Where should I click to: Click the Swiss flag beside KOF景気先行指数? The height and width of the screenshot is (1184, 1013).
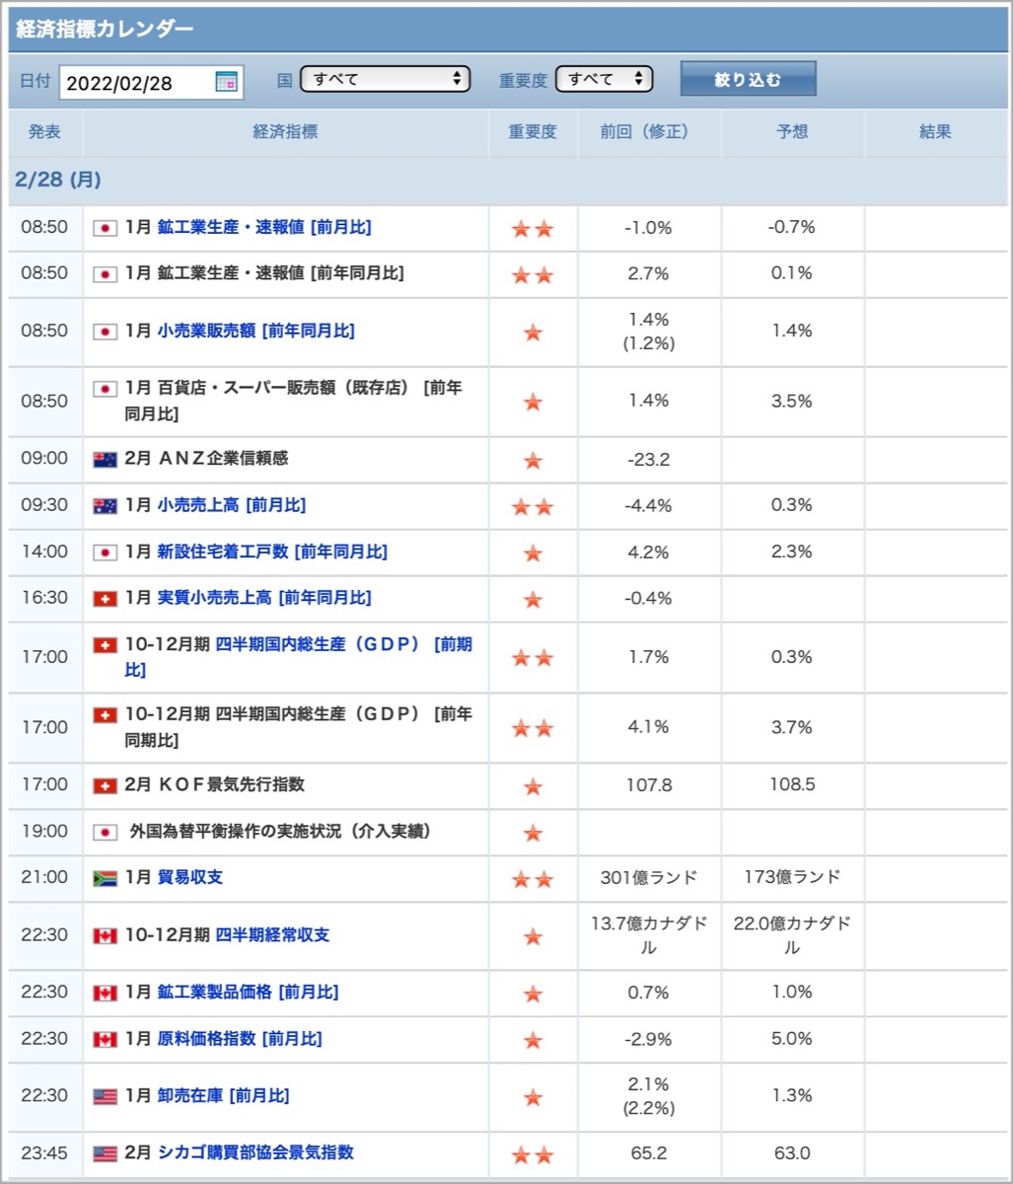click(x=105, y=786)
